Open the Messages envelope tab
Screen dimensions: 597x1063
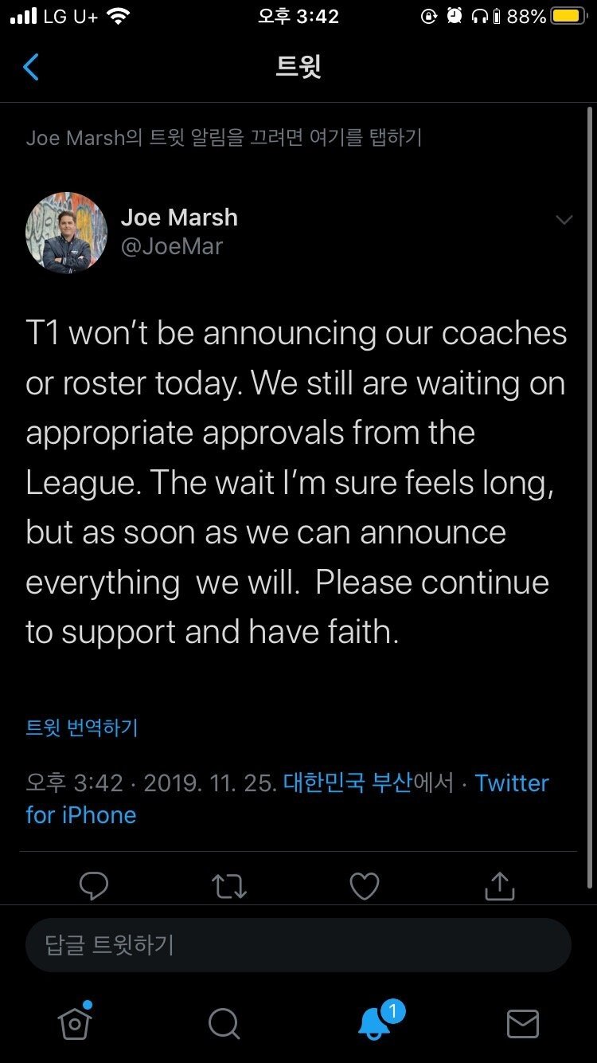pos(522,1023)
